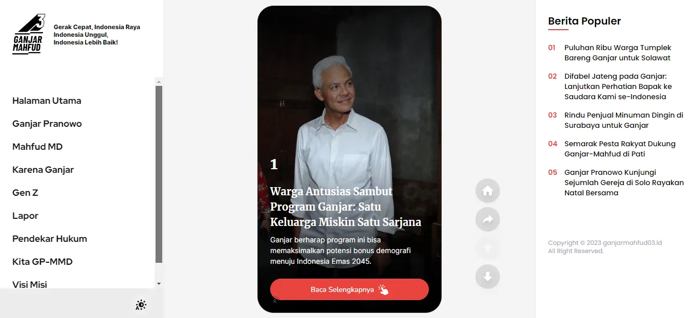The width and height of the screenshot is (696, 318).
Task: Go to next story with down arrow
Action: click(488, 277)
